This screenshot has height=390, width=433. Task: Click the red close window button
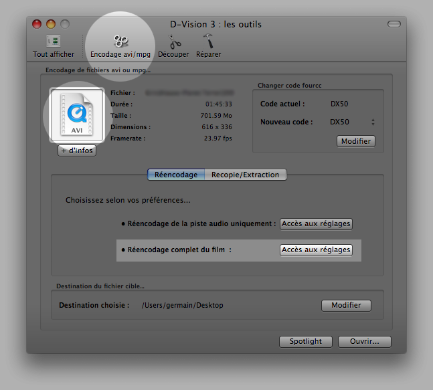37,24
